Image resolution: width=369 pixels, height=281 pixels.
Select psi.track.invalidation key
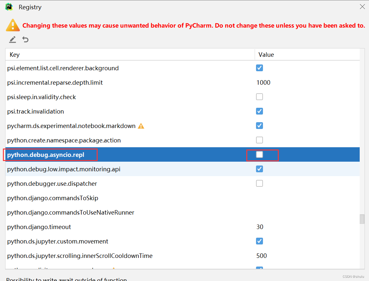click(x=36, y=111)
